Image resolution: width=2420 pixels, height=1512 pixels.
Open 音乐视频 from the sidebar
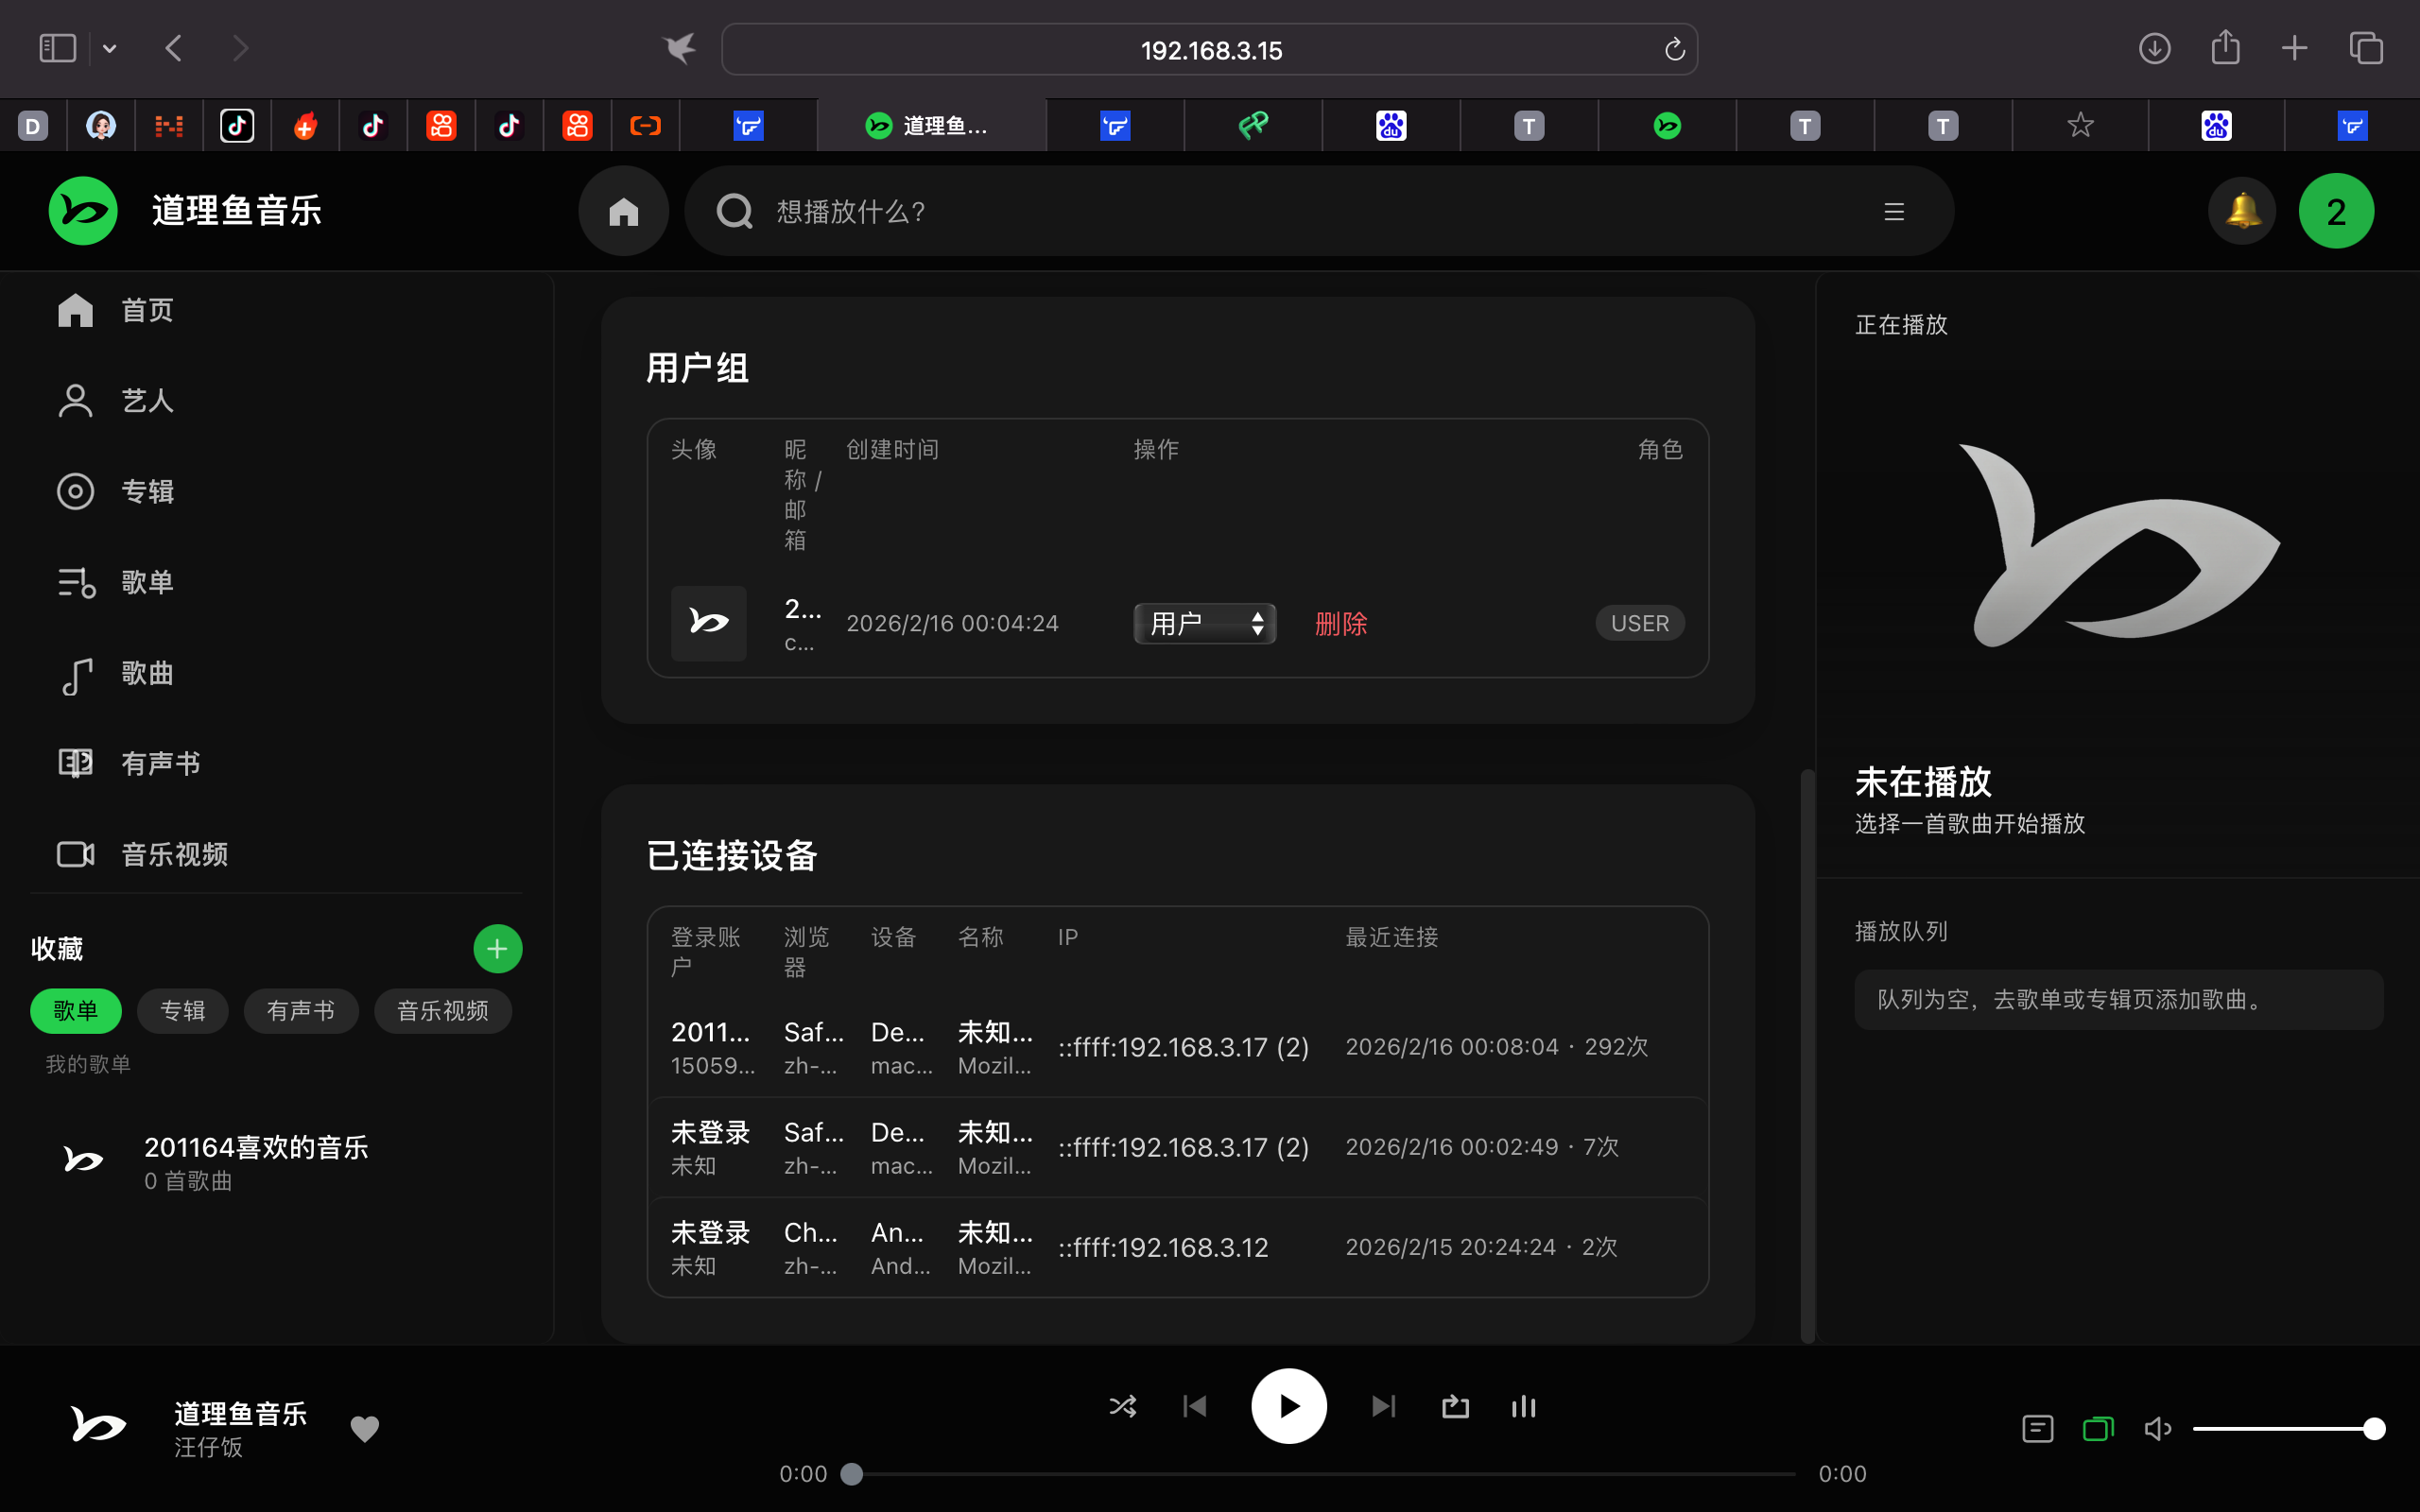point(173,854)
